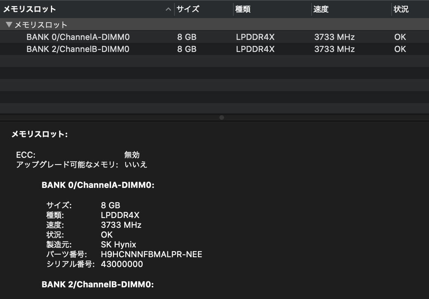429x299 pixels.
Task: Click the 3733 MHz speed in BANK 0 row
Action: (x=334, y=37)
